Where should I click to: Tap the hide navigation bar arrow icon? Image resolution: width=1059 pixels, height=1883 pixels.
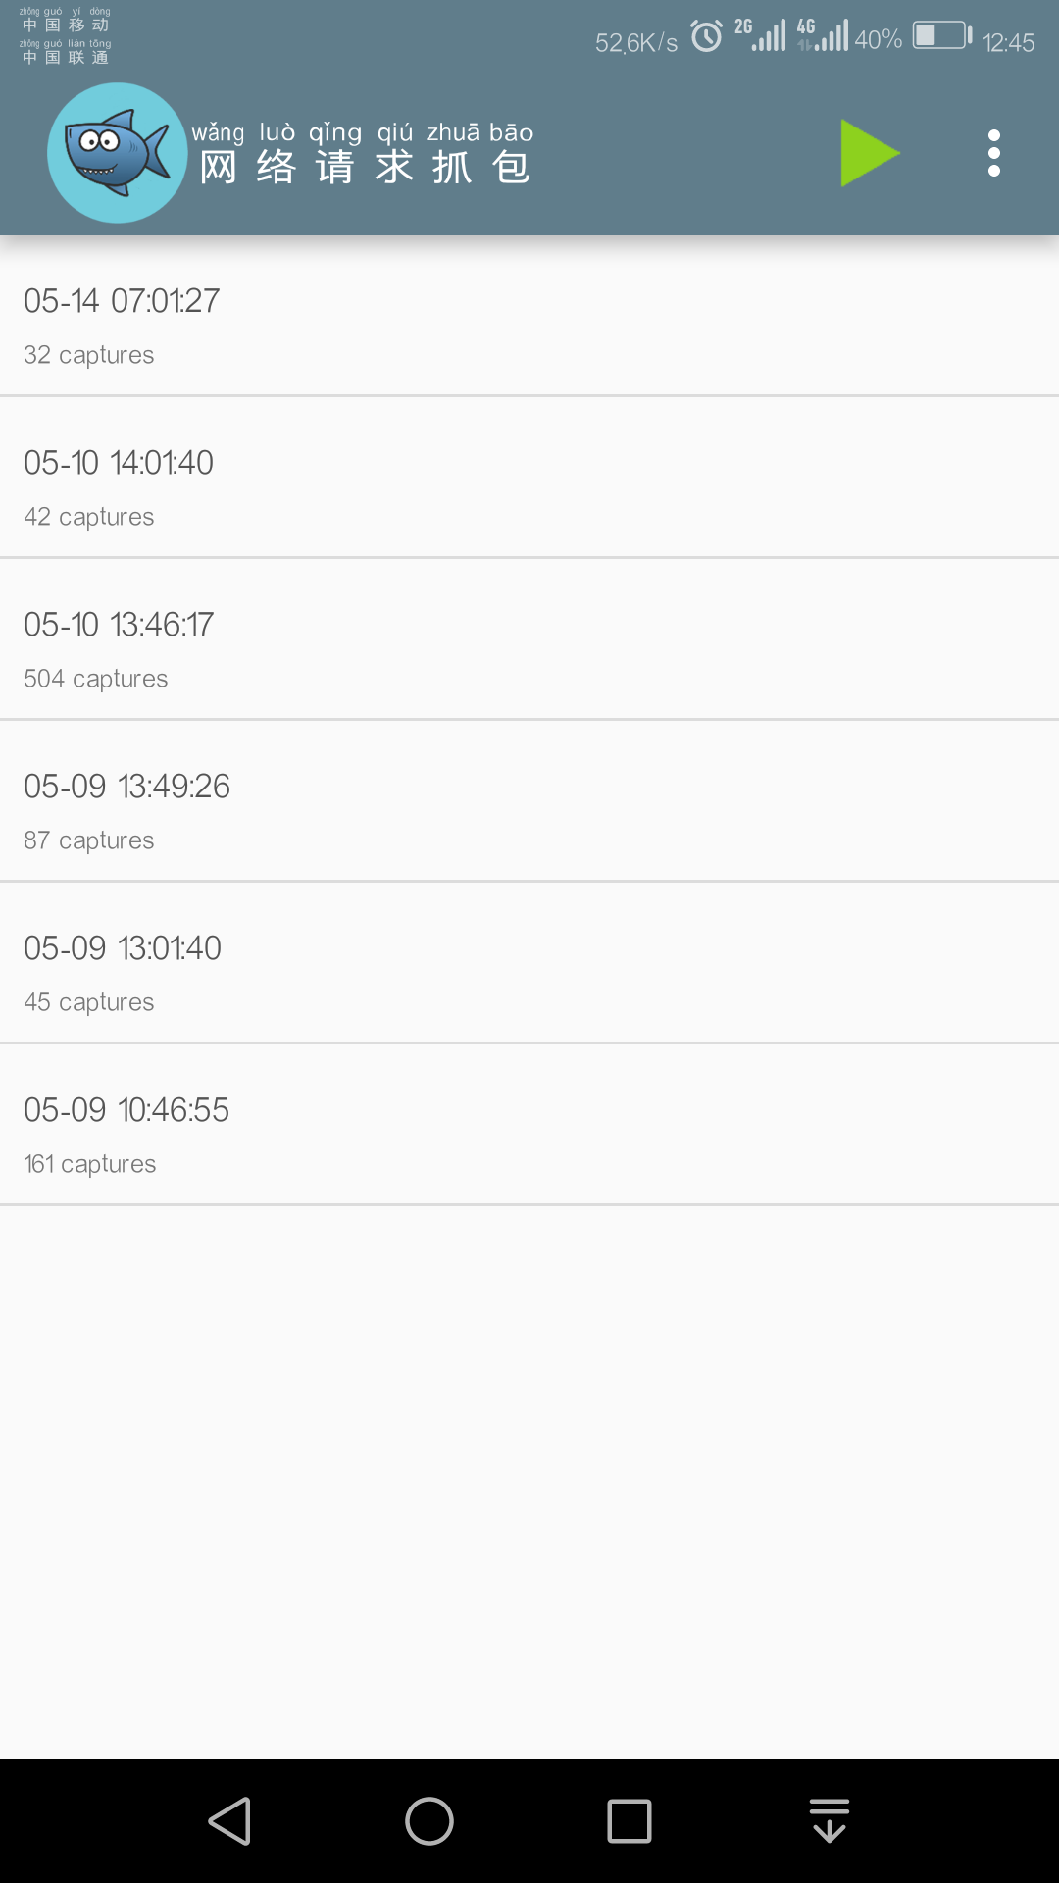pos(830,1821)
